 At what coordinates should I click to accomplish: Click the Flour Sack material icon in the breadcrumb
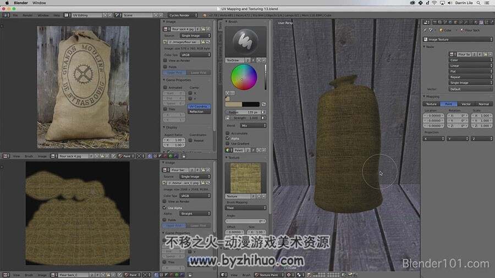coord(462,30)
